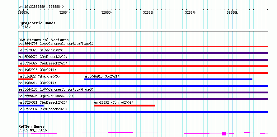Click the DGV Structural Variants track title

pos(44,40)
